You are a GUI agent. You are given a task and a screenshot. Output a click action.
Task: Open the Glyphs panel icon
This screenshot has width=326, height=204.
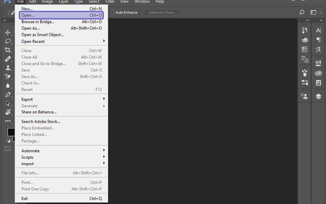318,49
